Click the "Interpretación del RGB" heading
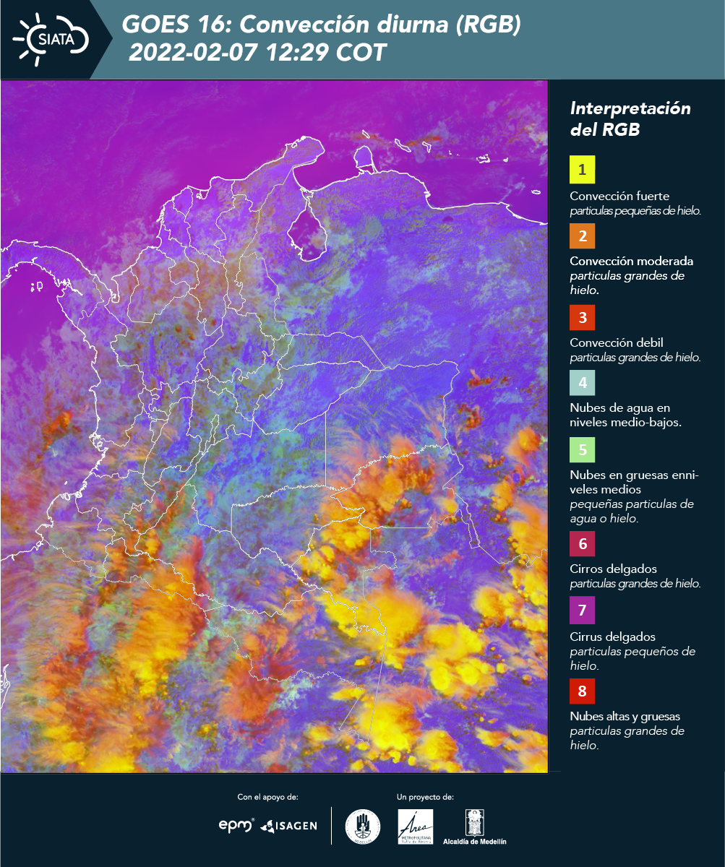Viewport: 725px width, 867px height. point(630,119)
